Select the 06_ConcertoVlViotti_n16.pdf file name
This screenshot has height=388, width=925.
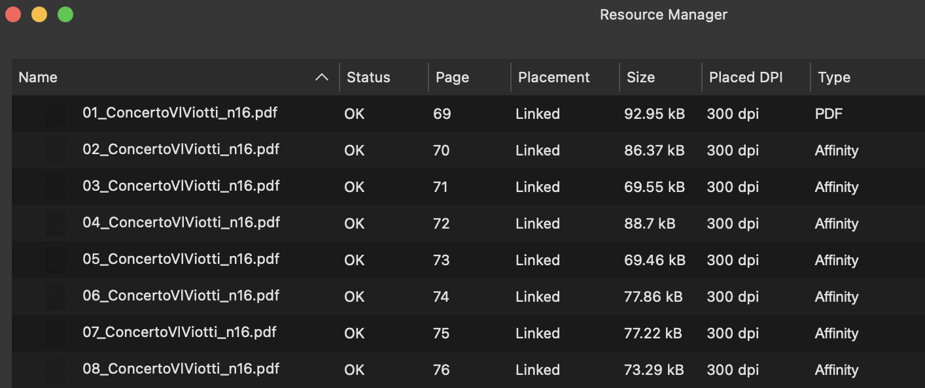181,296
